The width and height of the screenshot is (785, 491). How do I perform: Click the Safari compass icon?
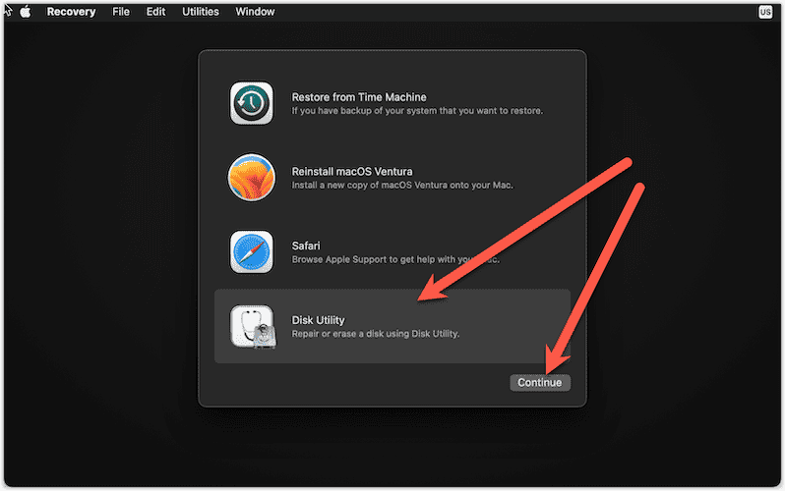click(251, 252)
